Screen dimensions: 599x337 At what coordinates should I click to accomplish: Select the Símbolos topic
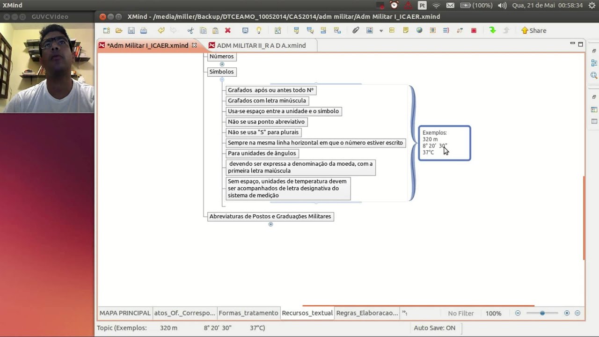click(221, 72)
